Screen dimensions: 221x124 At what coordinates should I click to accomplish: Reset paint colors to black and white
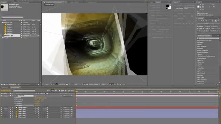pyautogui.click(x=167, y=8)
